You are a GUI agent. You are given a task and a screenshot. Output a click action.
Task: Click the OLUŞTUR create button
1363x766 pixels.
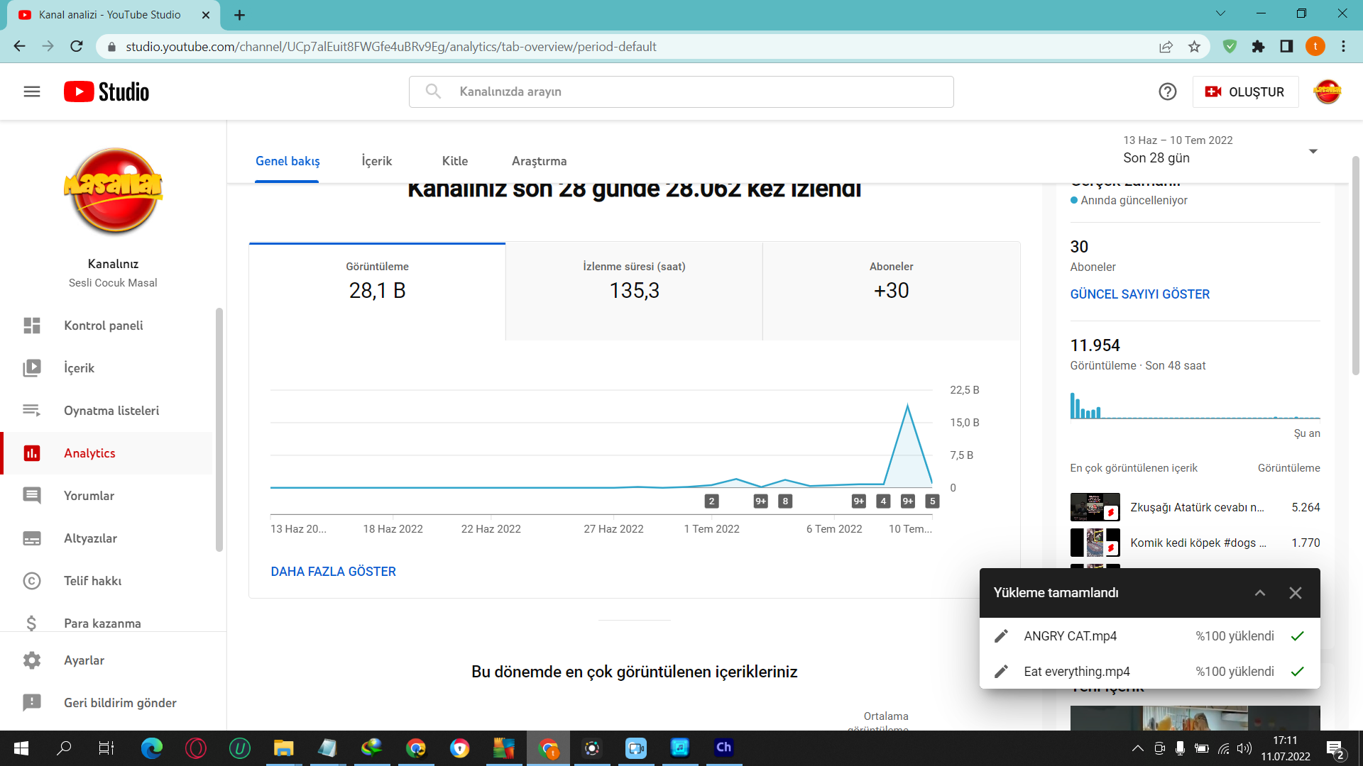[1245, 92]
